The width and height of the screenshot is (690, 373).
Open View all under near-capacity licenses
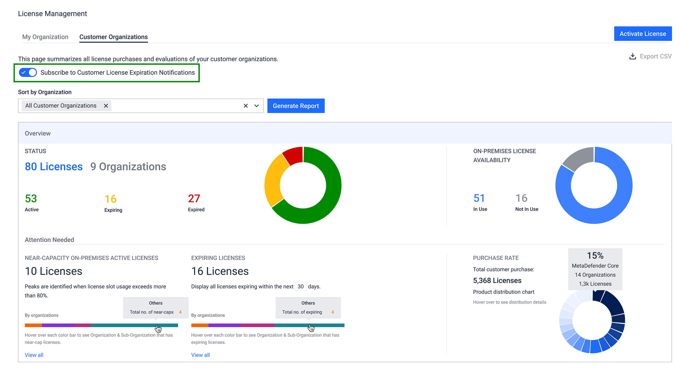click(34, 355)
